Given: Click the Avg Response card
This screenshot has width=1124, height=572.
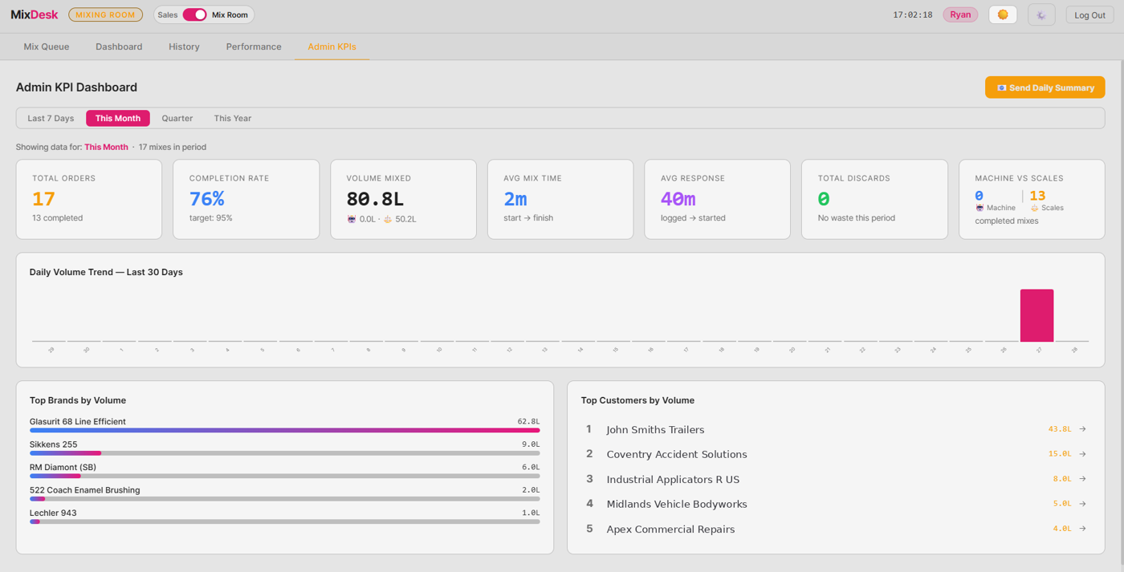Looking at the screenshot, I should click(718, 199).
